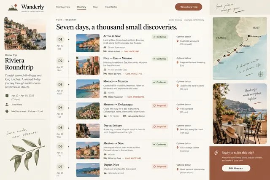Click car icon beside 30 min from airport

click(105, 47)
